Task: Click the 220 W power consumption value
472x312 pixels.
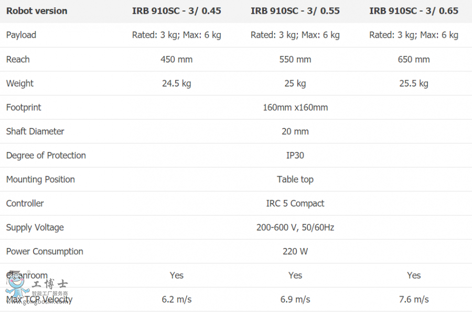Action: point(295,252)
